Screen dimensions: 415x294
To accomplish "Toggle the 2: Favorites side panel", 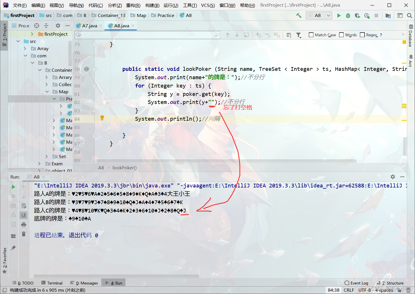I will [4, 261].
